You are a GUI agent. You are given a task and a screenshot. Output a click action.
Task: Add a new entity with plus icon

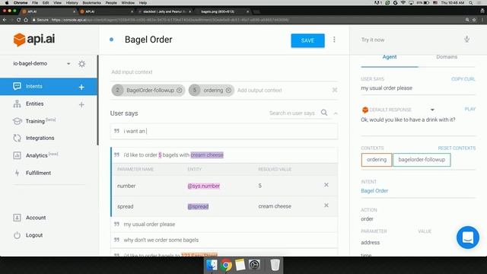tap(81, 105)
